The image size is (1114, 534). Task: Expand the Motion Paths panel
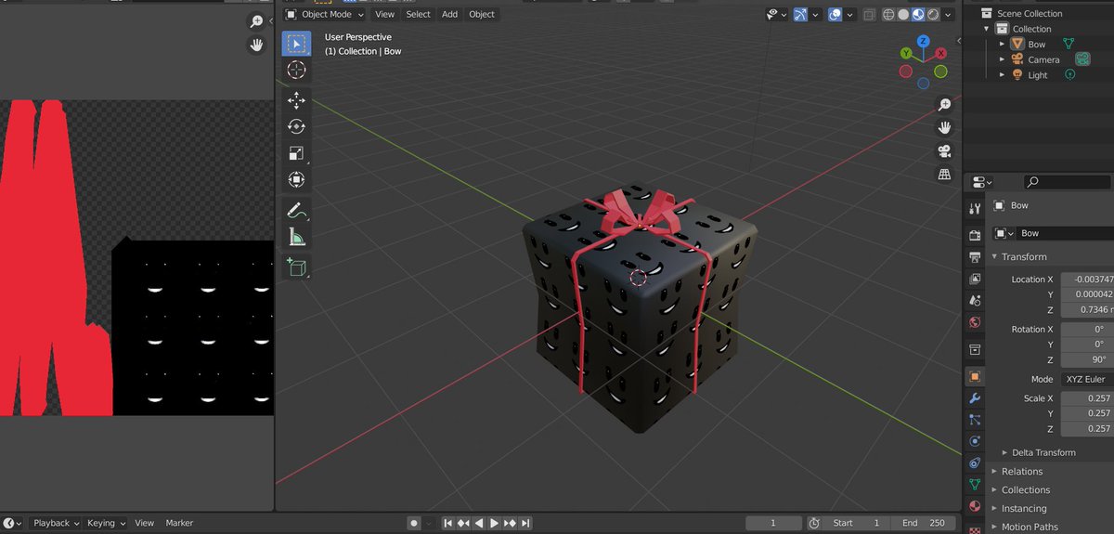[x=995, y=527]
